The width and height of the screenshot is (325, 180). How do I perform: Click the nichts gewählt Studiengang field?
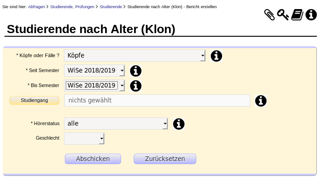(x=157, y=101)
